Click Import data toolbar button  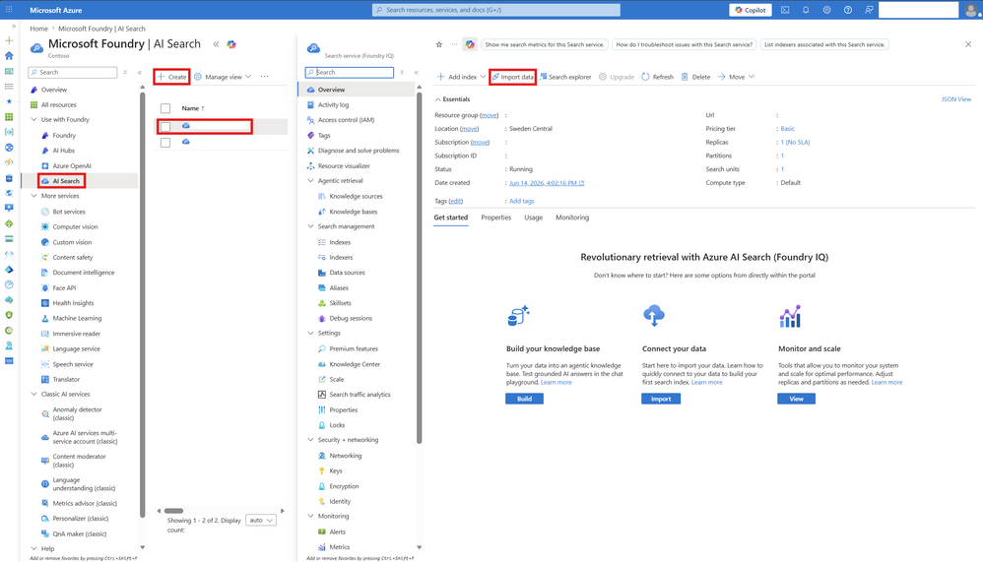coord(513,77)
